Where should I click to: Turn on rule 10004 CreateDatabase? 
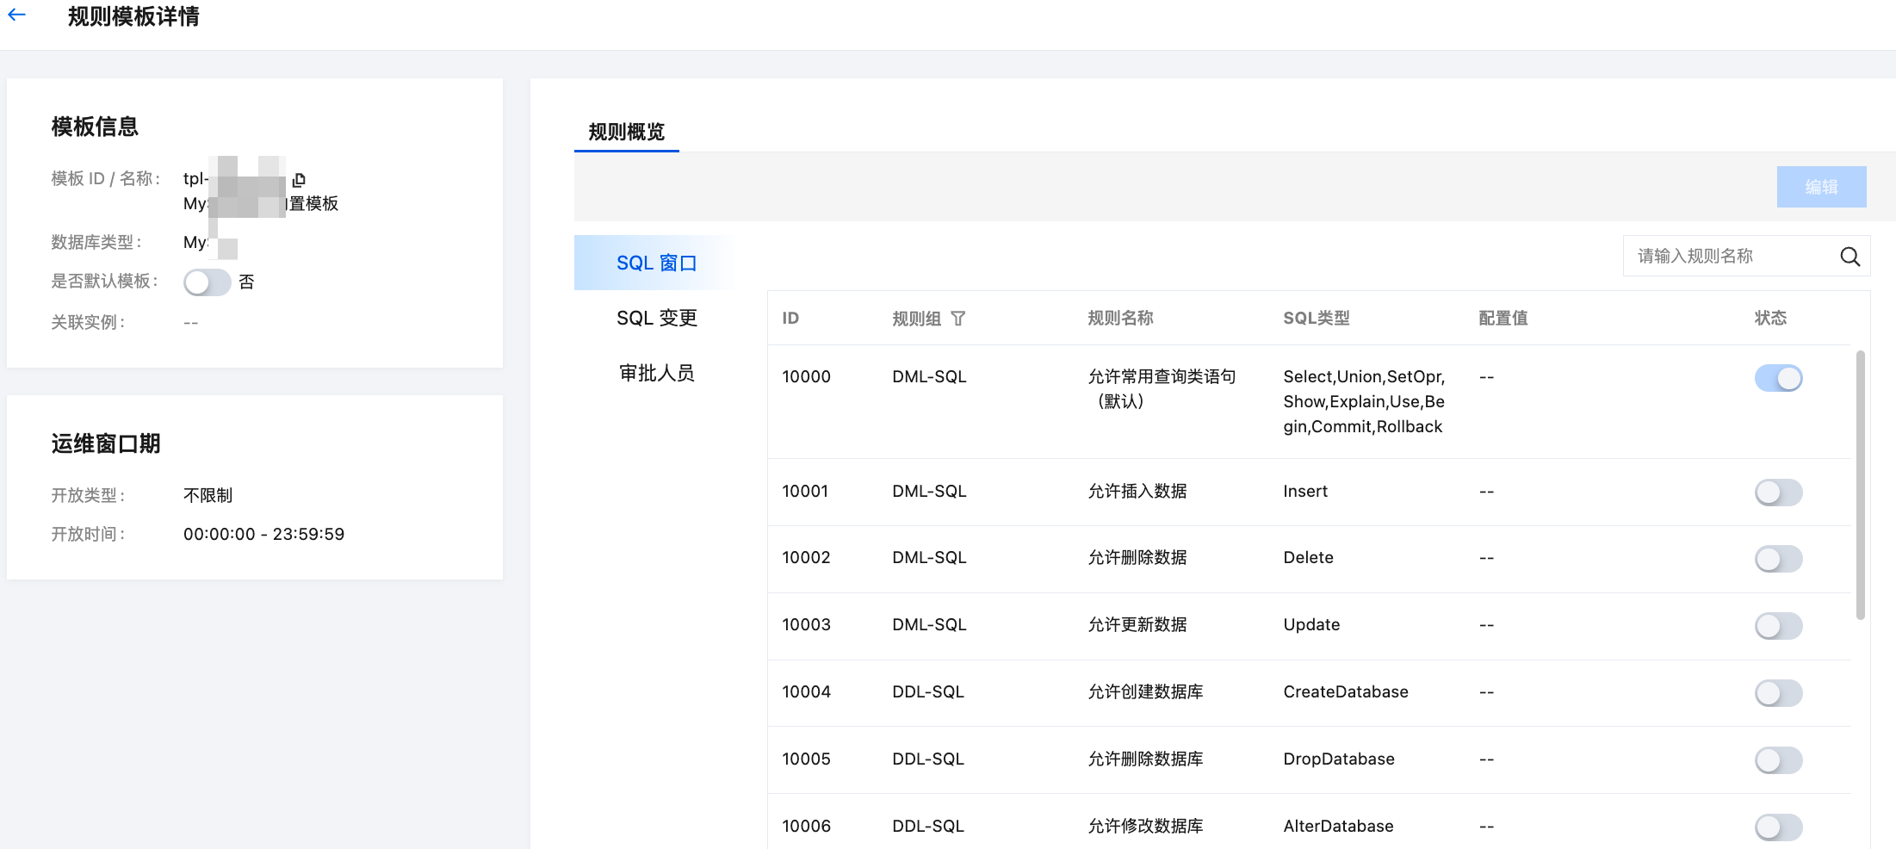tap(1778, 693)
